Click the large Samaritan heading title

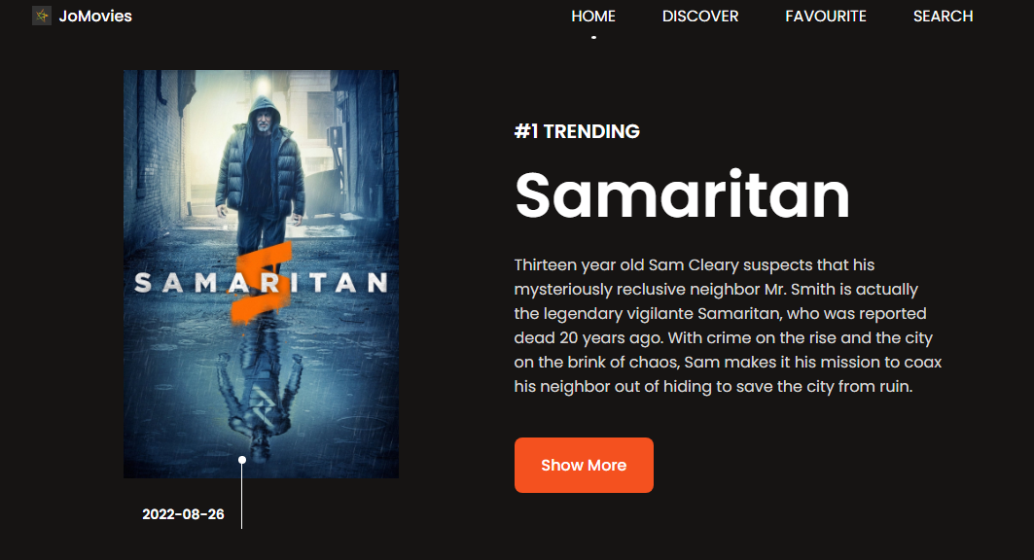682,195
